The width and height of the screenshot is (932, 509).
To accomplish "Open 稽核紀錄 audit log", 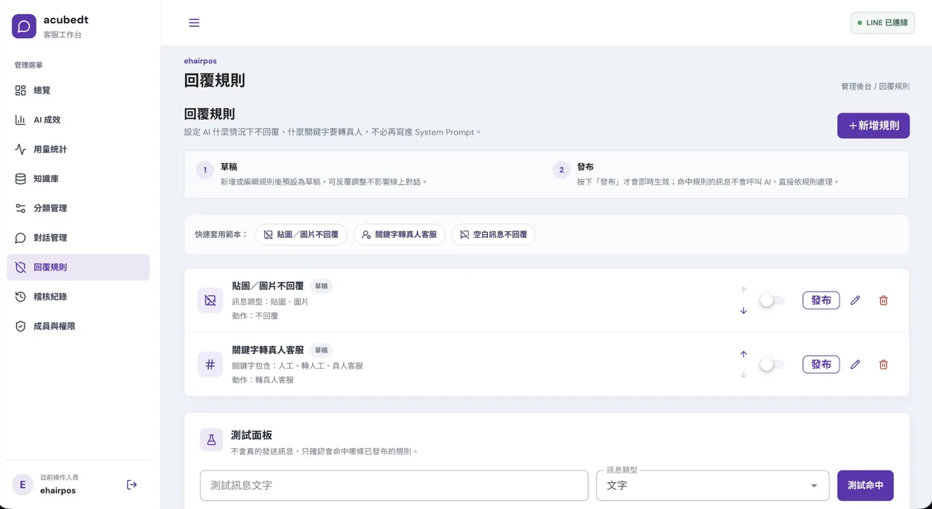I will coord(78,297).
